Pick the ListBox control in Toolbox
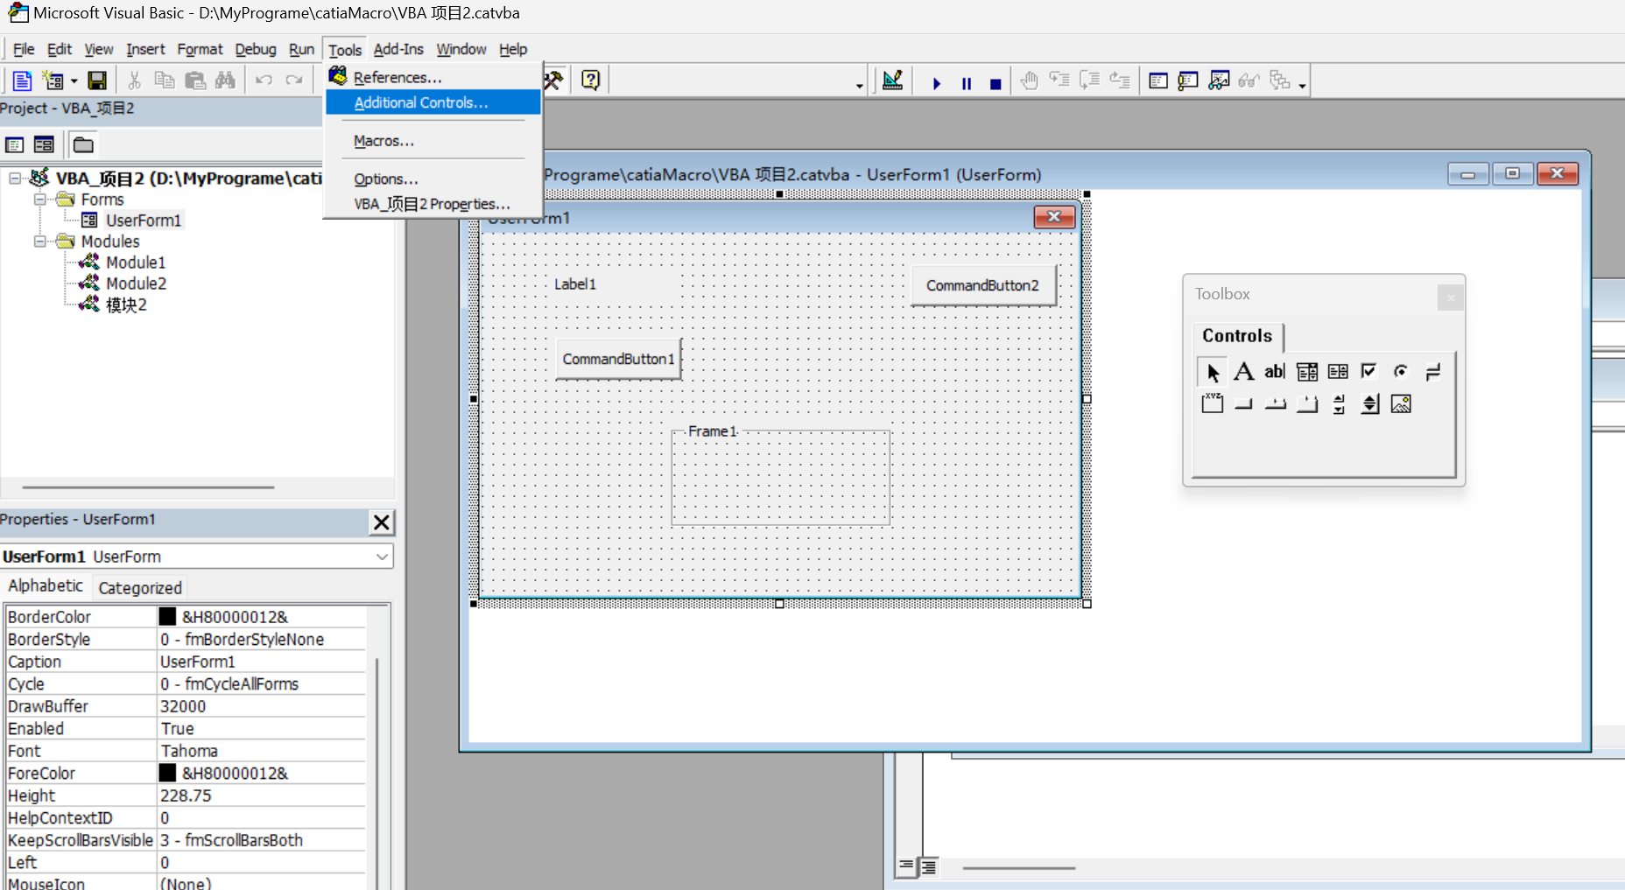This screenshot has height=890, width=1625. point(1338,372)
